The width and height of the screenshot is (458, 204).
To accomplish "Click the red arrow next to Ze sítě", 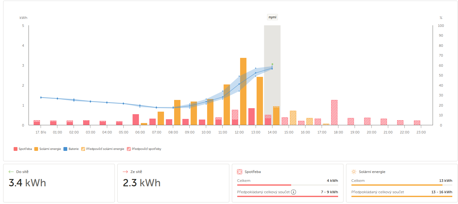I will pyautogui.click(x=125, y=172).
